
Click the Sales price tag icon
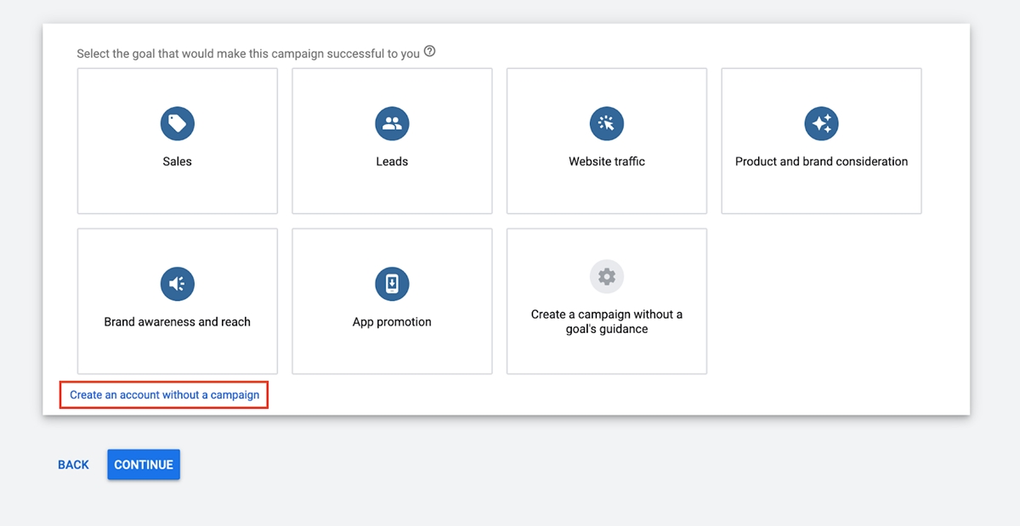(177, 124)
